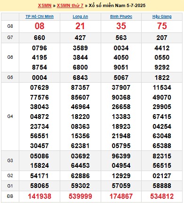
Task: Click the G6 number 6800
Action: [80, 67]
